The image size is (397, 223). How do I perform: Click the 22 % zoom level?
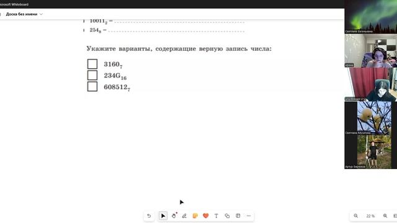pos(370,216)
